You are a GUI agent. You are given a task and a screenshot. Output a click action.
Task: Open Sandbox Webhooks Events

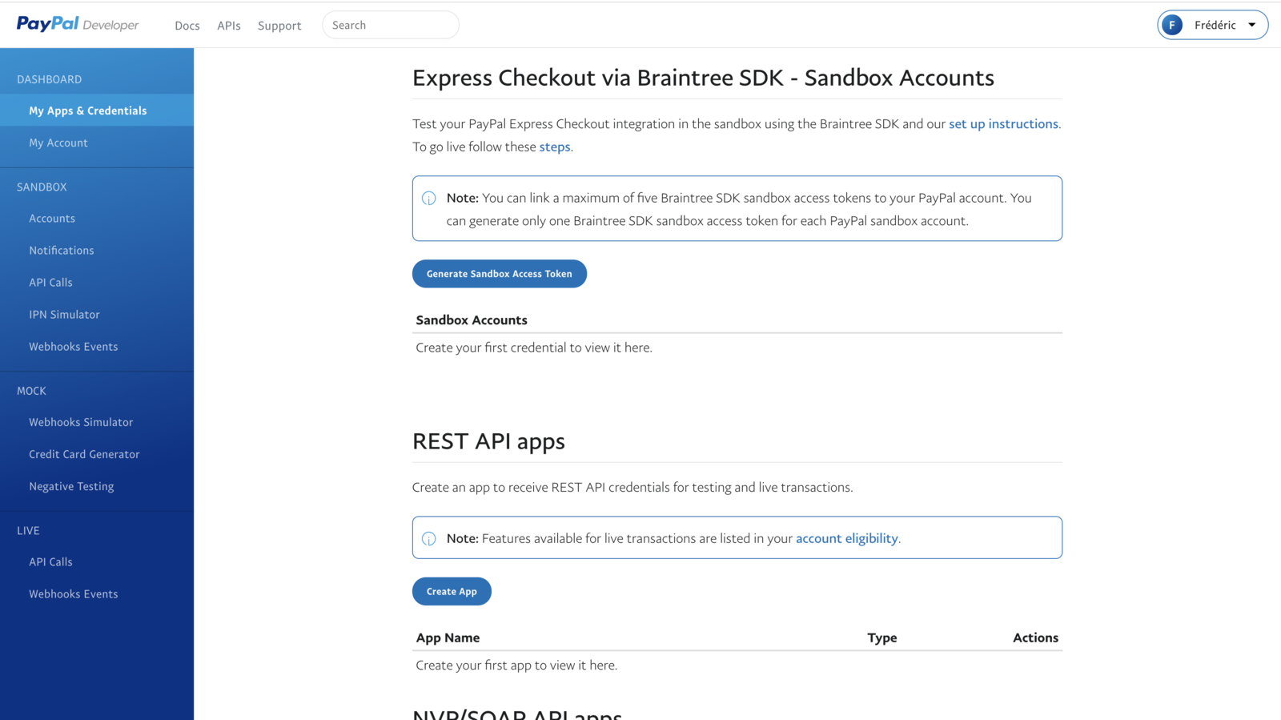pos(74,346)
